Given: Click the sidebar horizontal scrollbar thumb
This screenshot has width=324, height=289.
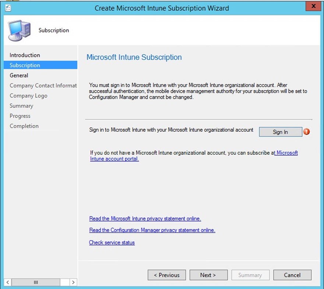Looking at the screenshot, I should 36,282.
